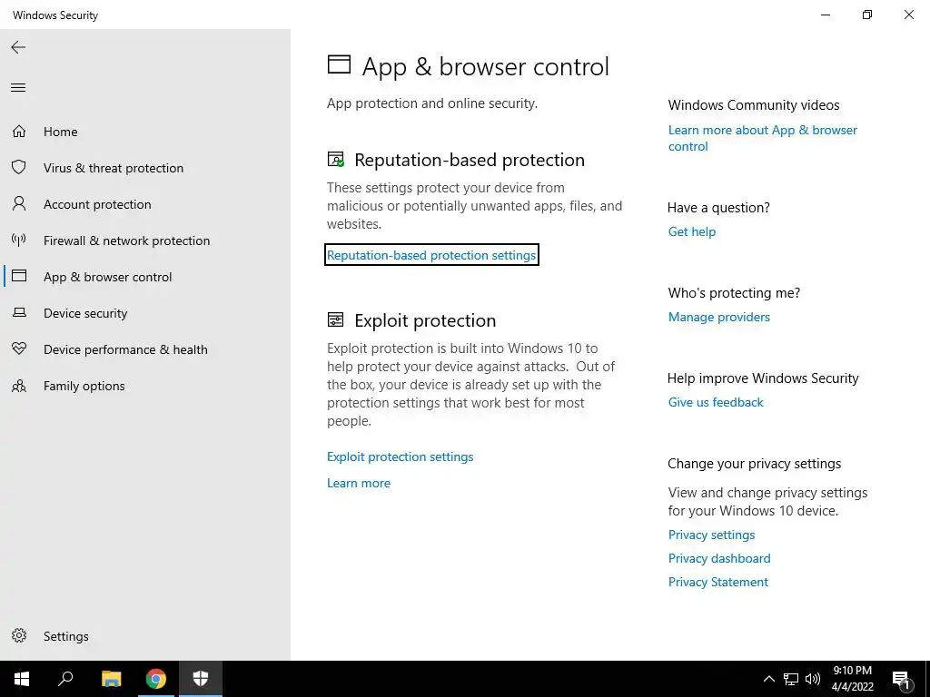Click the App & browser control header icon
This screenshot has height=697, width=930.
[340, 64]
